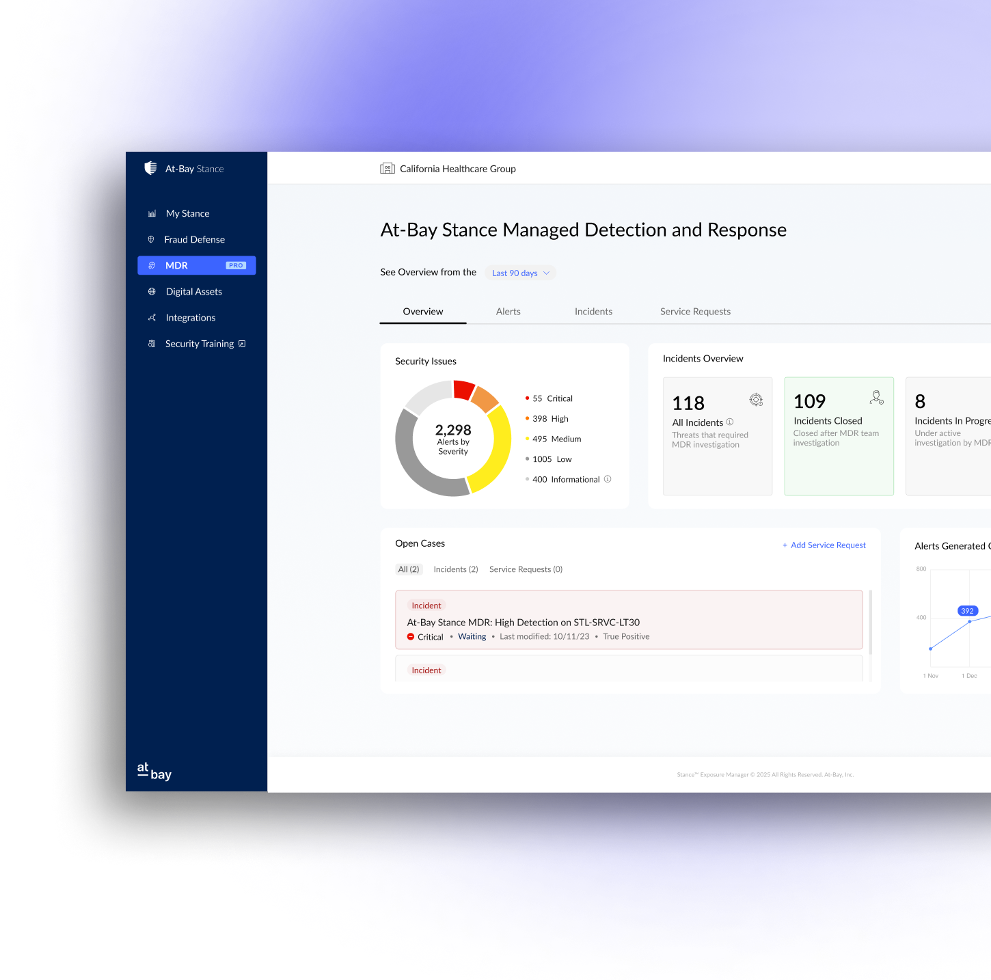Image resolution: width=991 pixels, height=980 pixels.
Task: Select the Integrations sidebar icon
Action: pos(152,318)
